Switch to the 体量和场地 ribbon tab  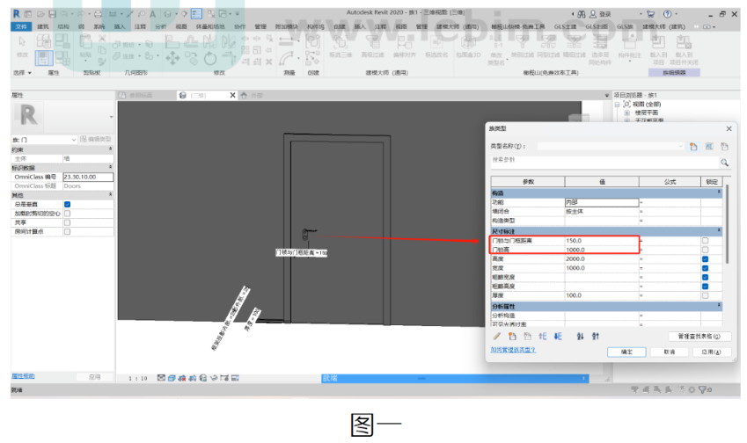(210, 26)
